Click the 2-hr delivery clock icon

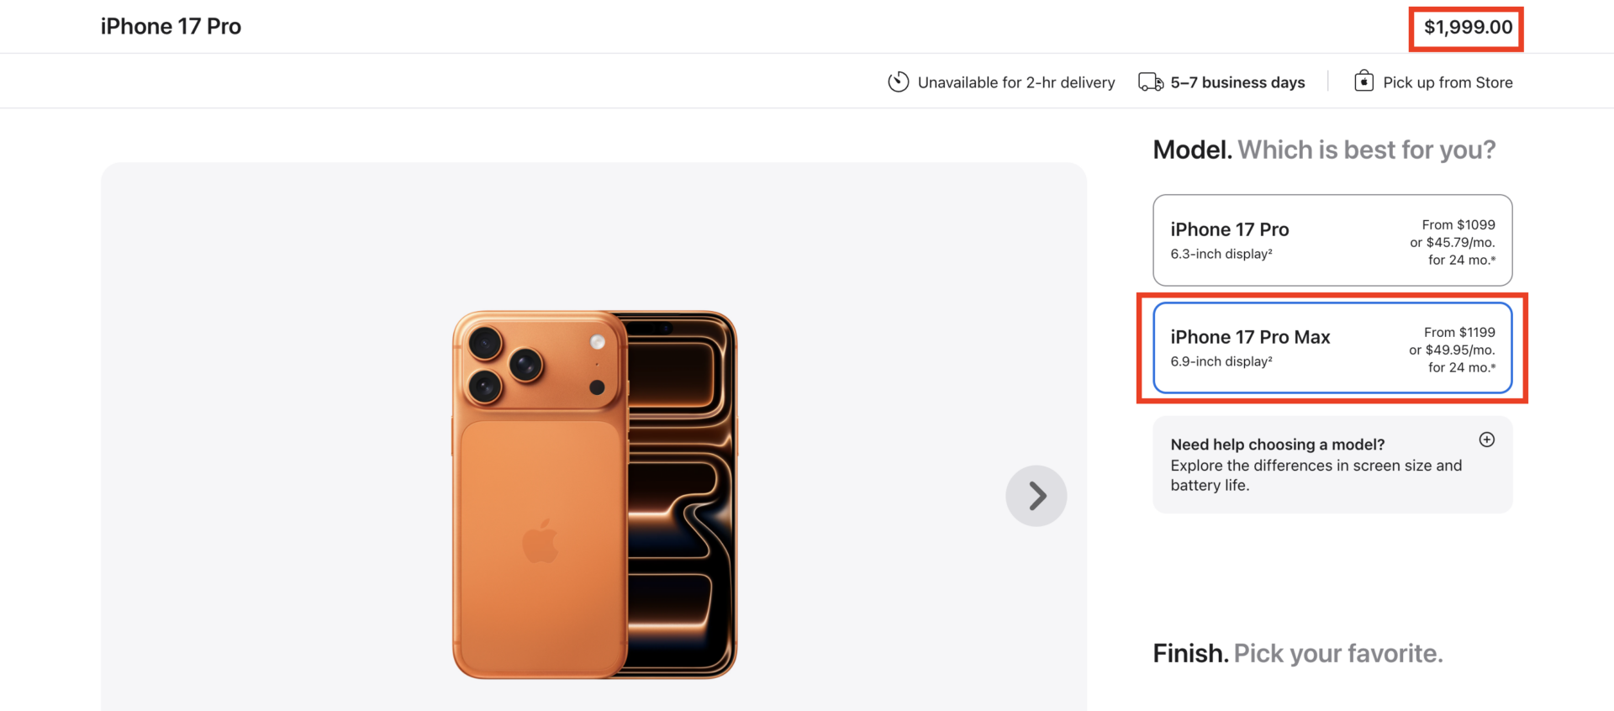click(898, 82)
